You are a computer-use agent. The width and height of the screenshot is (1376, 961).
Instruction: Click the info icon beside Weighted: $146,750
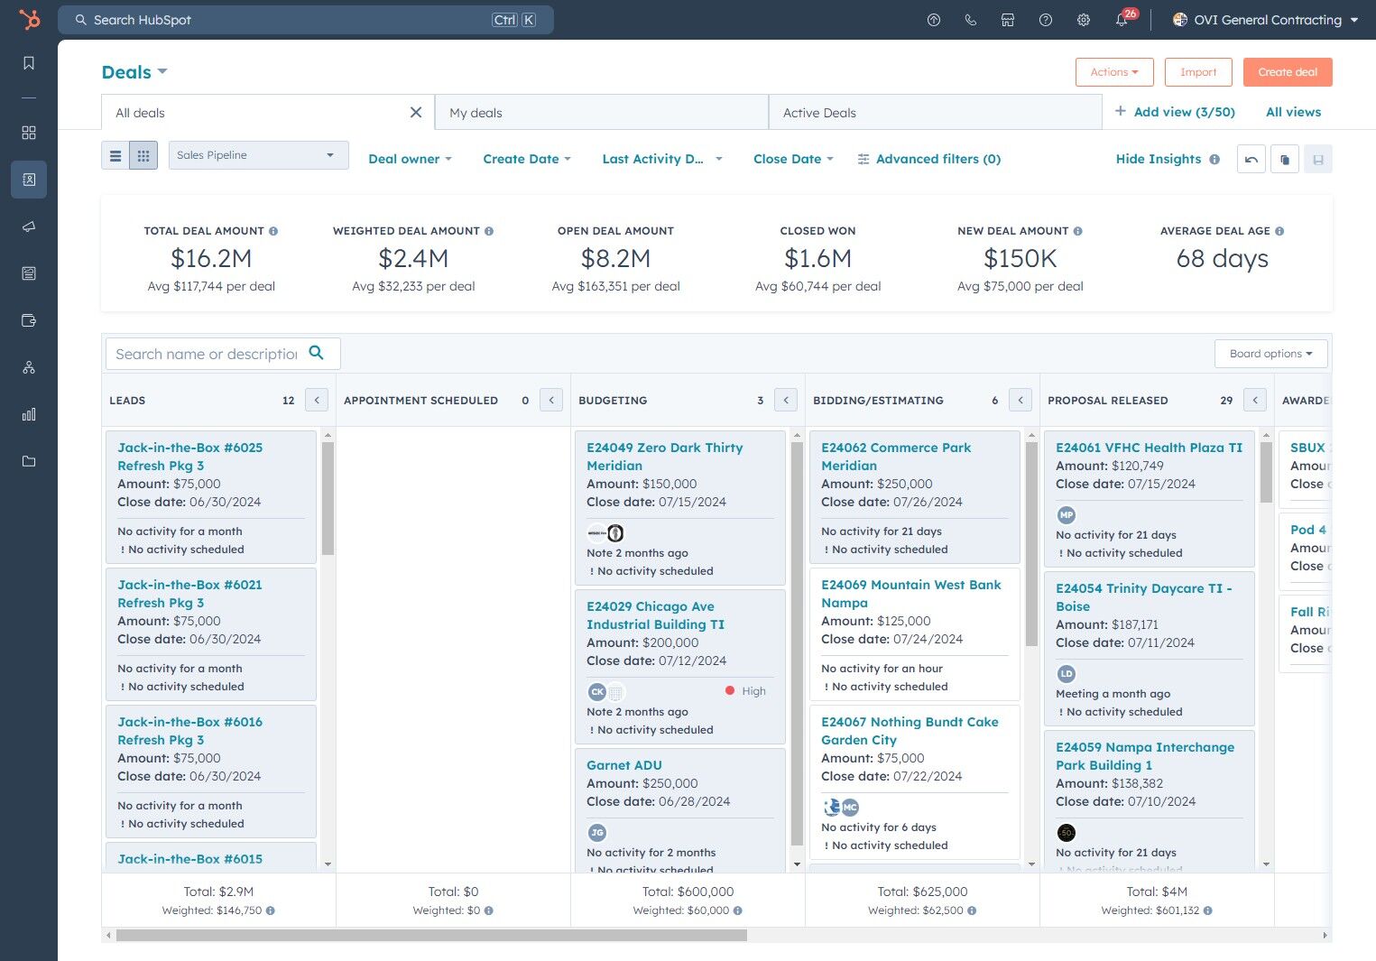click(271, 911)
